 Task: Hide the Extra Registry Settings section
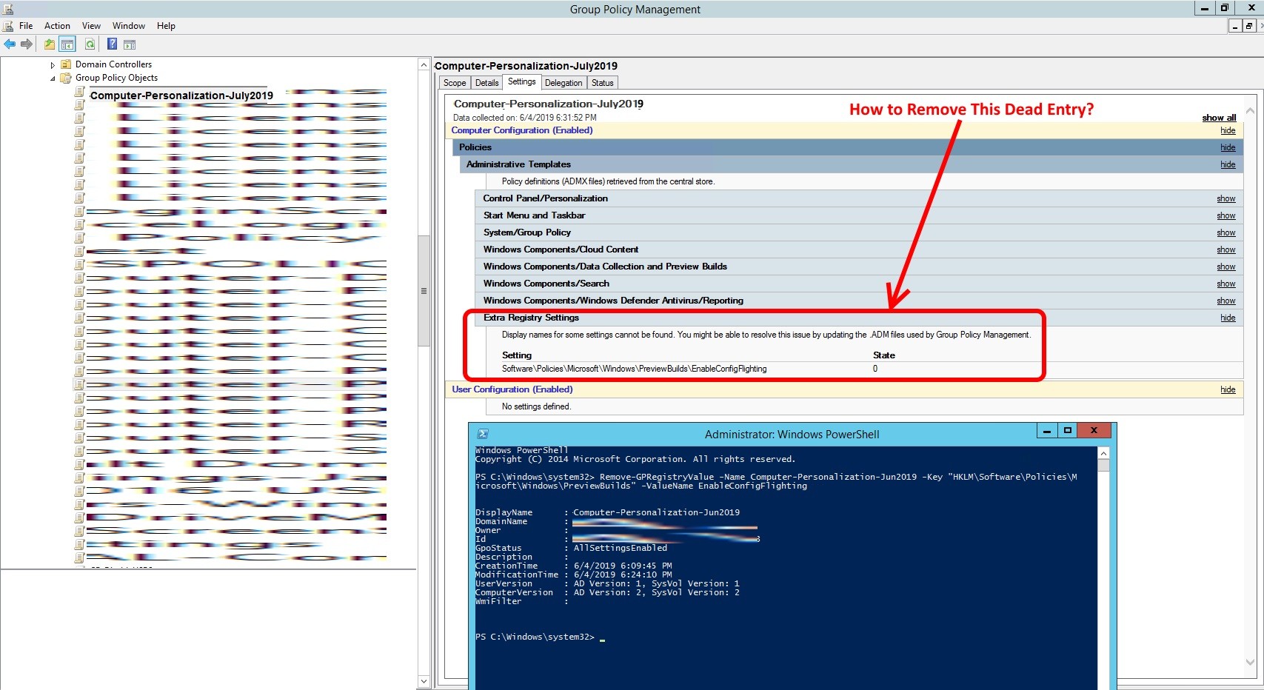click(x=1228, y=318)
